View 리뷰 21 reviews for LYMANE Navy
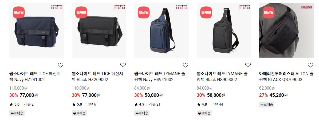 coord(155,104)
